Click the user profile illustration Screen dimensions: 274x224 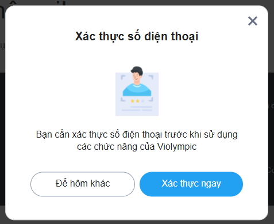tap(137, 91)
